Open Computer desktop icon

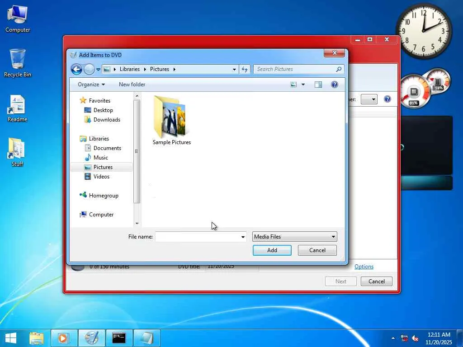(x=18, y=19)
